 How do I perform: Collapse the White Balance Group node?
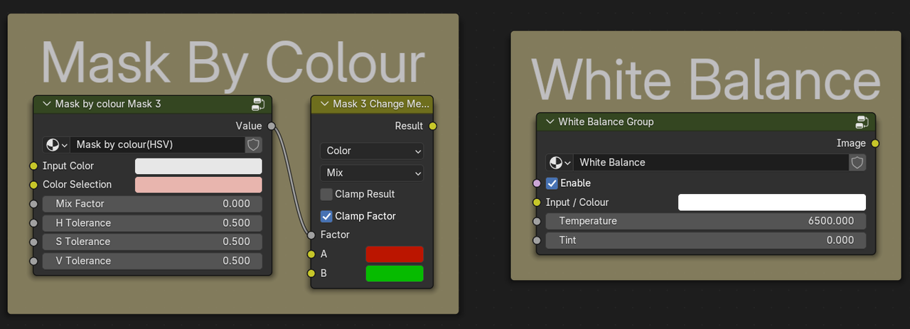pos(550,122)
